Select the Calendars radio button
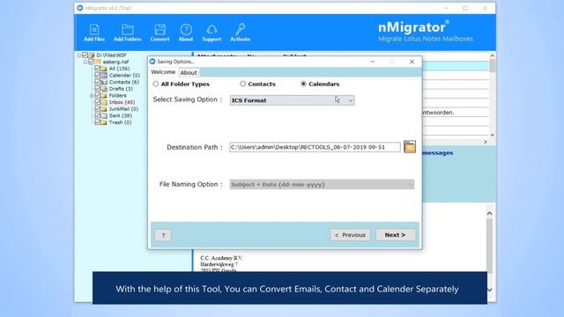Viewport: 564px width, 317px height. (x=303, y=84)
